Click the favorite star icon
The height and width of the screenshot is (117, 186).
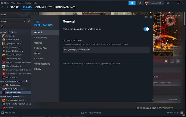[178, 61]
